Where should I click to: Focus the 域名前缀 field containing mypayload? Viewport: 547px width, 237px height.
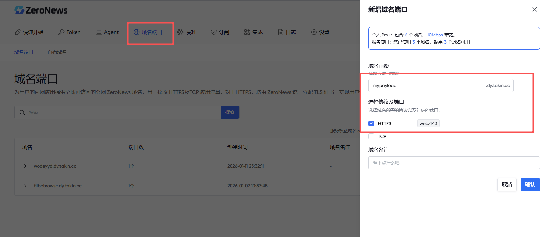tap(441, 85)
